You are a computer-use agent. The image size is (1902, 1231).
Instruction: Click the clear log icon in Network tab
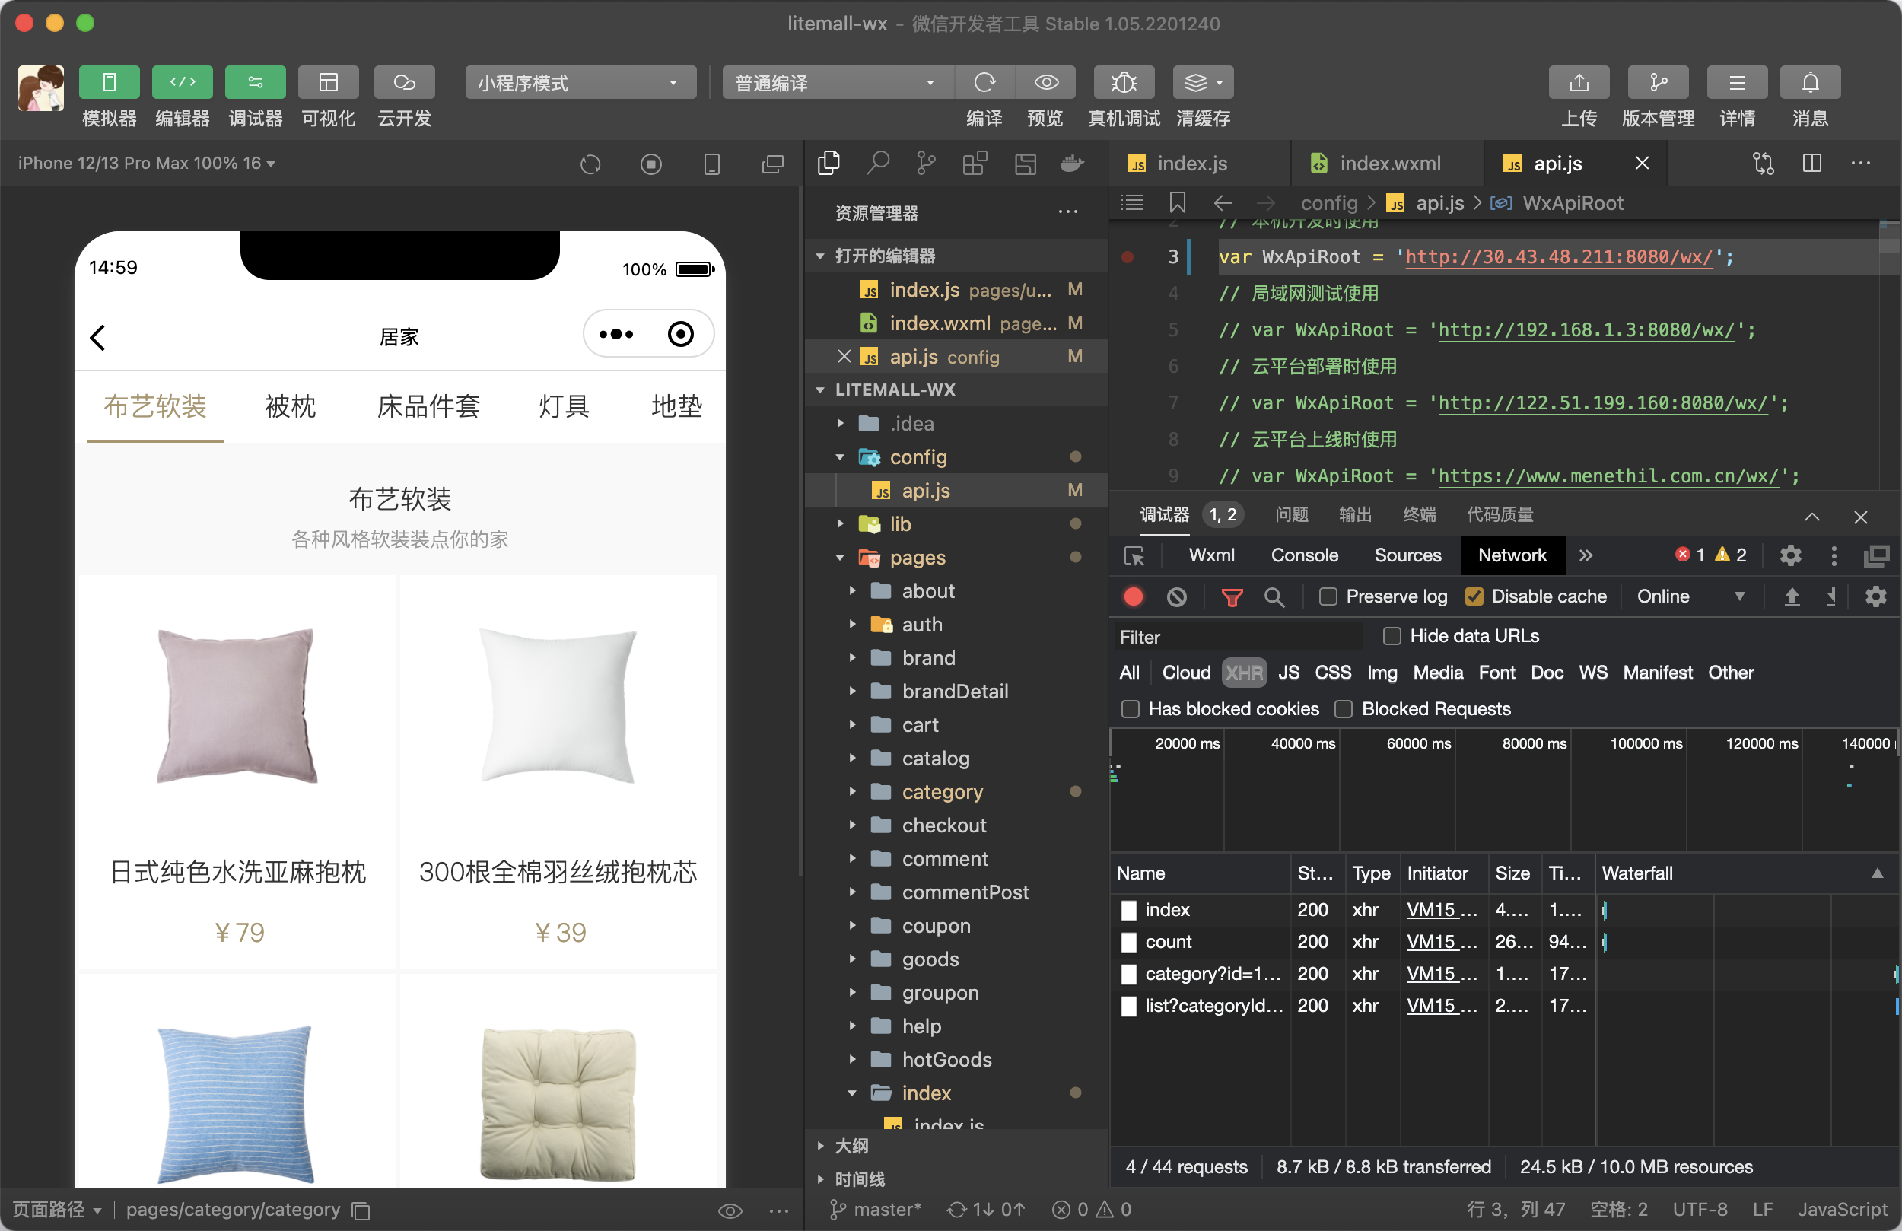tap(1175, 597)
